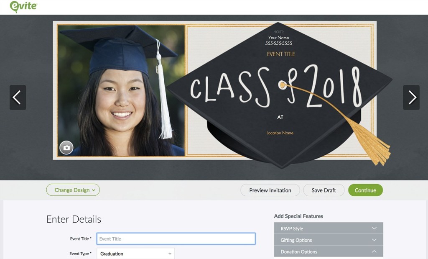428x259 pixels.
Task: Select the Location Name text on invitation
Action: [280, 133]
